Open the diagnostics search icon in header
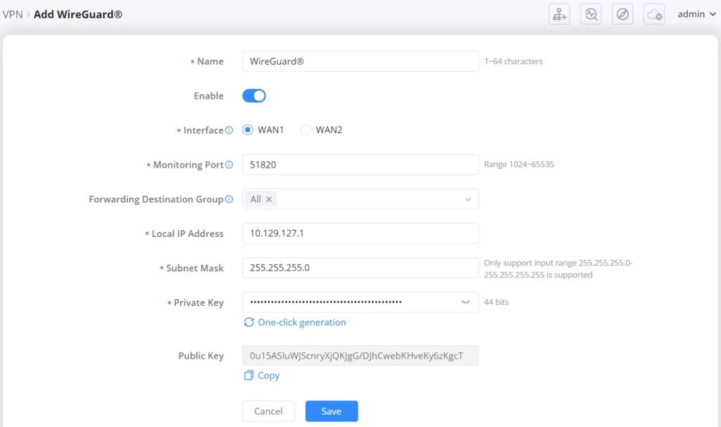Image resolution: width=721 pixels, height=427 pixels. tap(591, 14)
